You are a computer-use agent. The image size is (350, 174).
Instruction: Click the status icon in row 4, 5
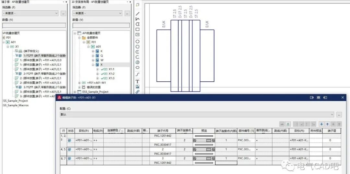[69, 149]
